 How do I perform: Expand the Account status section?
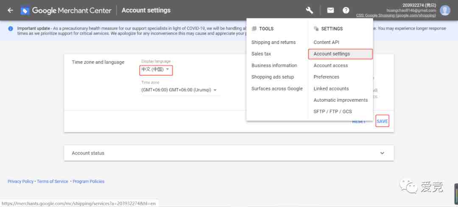(229, 153)
